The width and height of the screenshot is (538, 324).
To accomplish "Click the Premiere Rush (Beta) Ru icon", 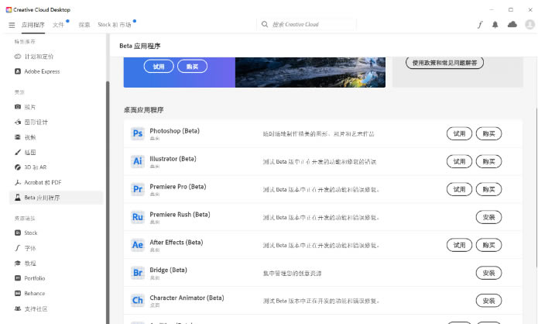I will (x=138, y=217).
